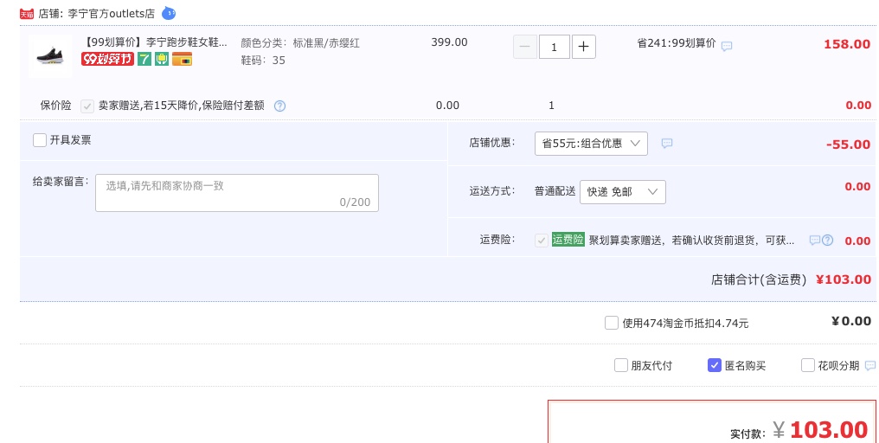Click the red 99划算节 promotion badge
This screenshot has width=879, height=443.
107,59
